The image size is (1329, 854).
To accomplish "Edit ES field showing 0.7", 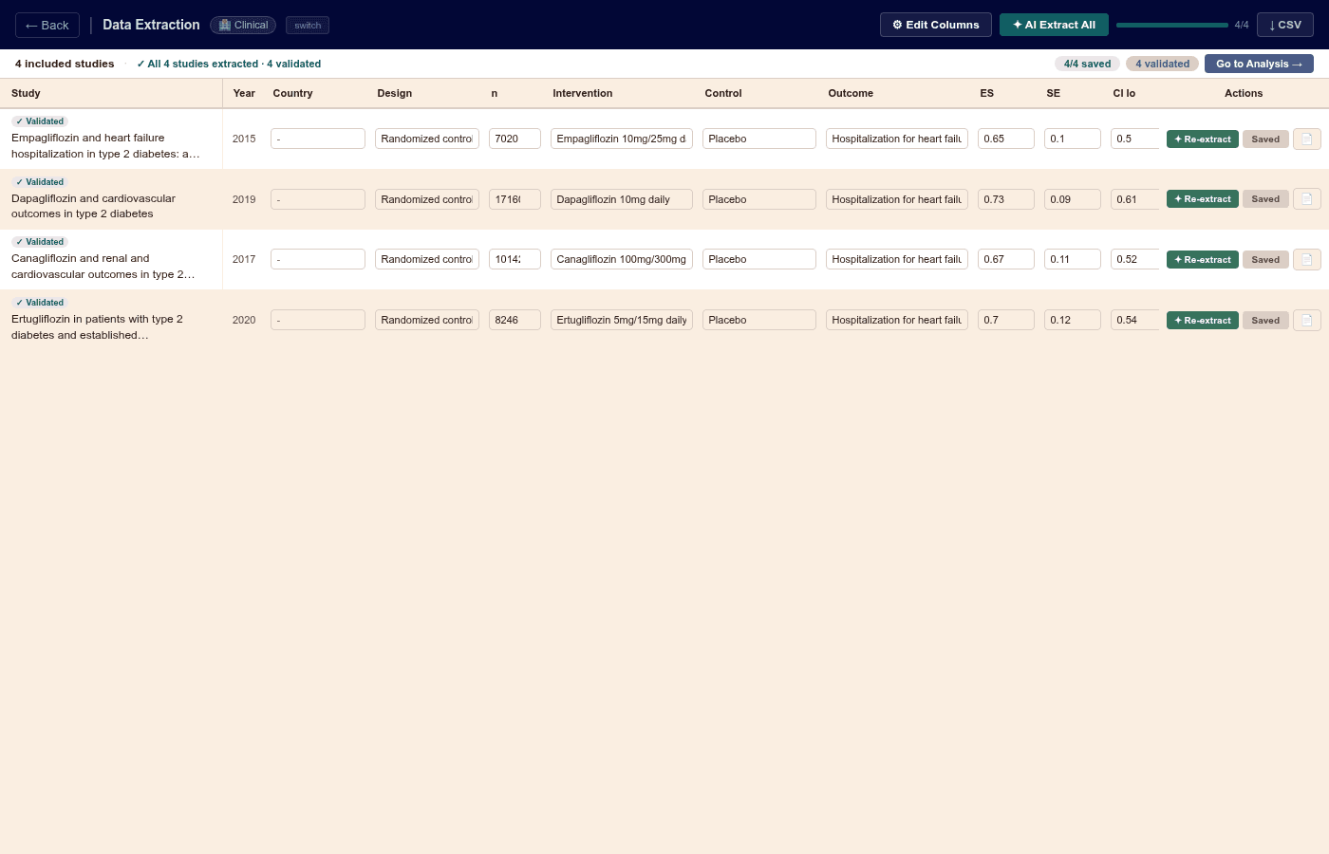I will click(x=1006, y=320).
